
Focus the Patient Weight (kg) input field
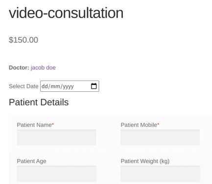pyautogui.click(x=160, y=174)
